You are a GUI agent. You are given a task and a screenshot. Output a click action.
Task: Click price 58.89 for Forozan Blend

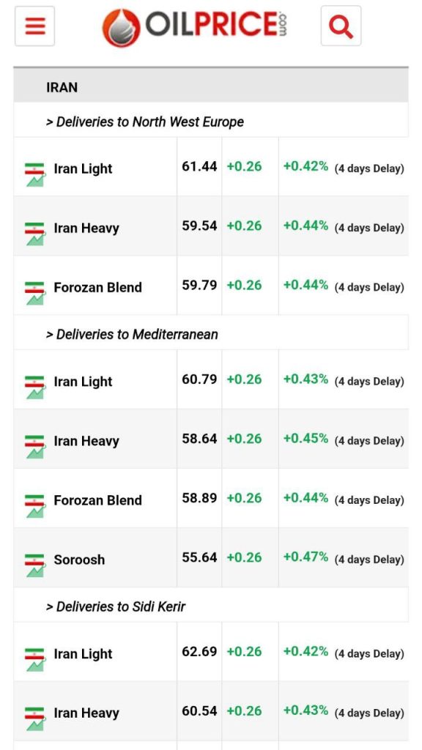199,498
